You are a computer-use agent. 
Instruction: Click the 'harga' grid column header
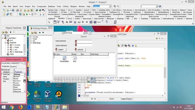pyautogui.click(x=76, y=54)
